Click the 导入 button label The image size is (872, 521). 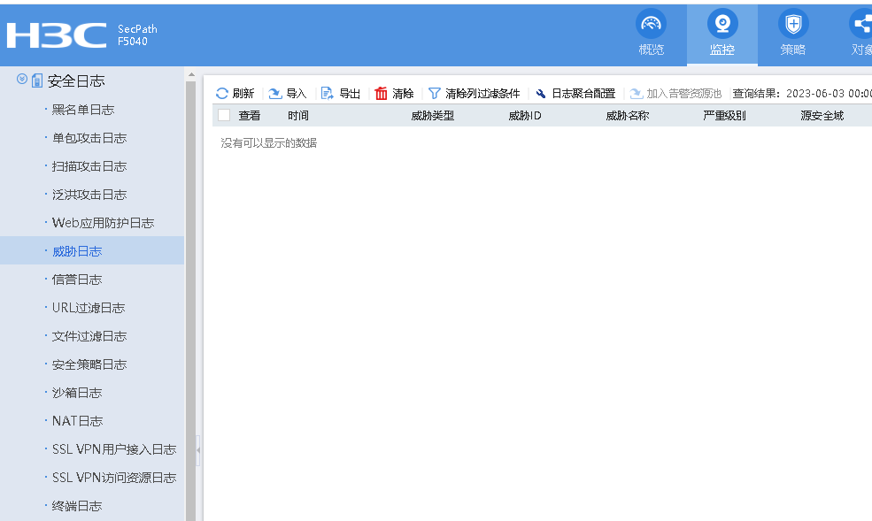pyautogui.click(x=296, y=93)
